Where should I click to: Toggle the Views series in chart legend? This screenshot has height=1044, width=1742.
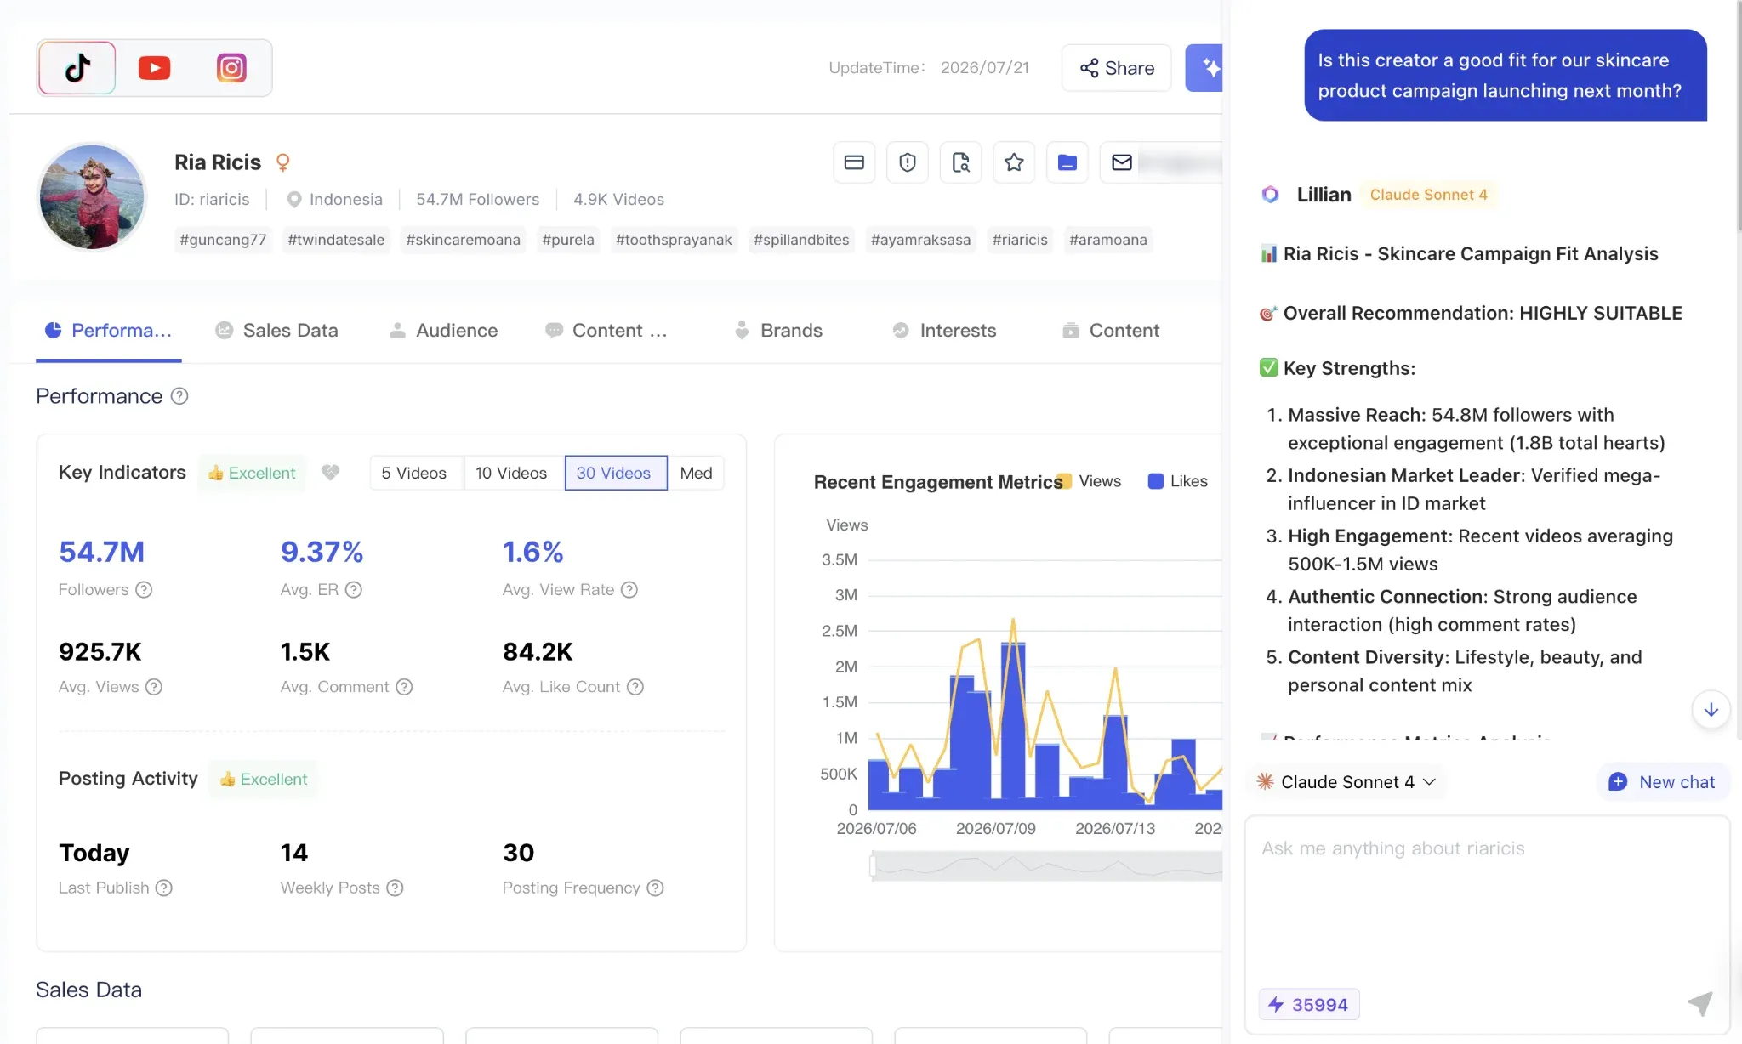(x=1090, y=481)
